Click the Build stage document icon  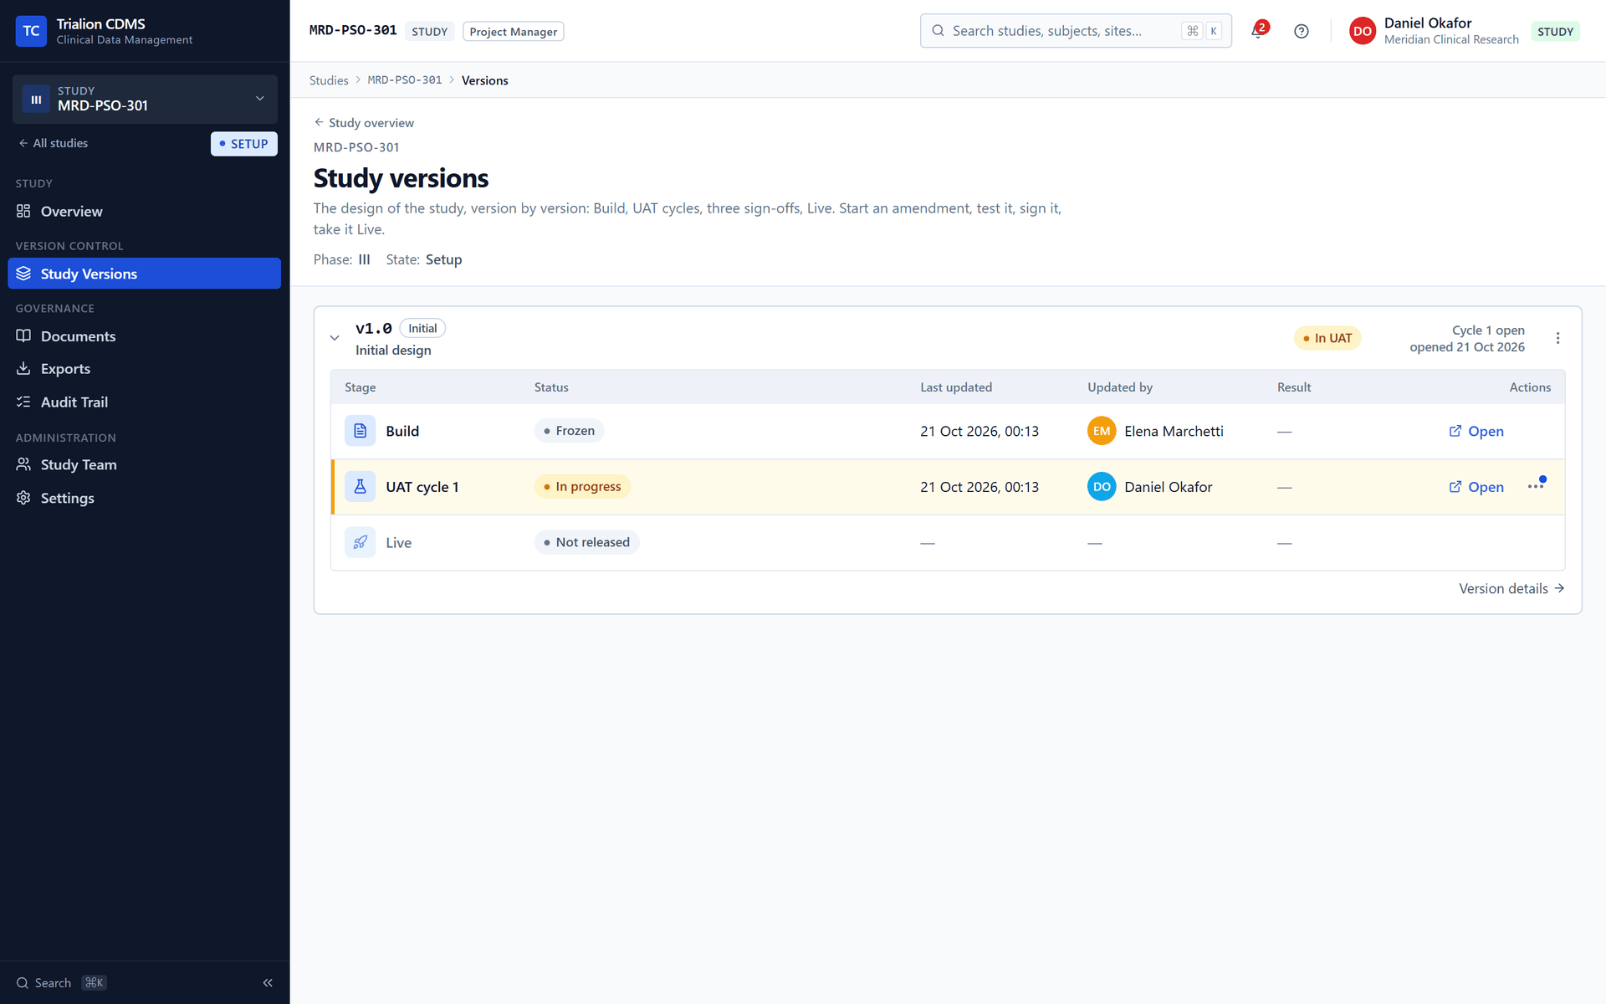(360, 431)
